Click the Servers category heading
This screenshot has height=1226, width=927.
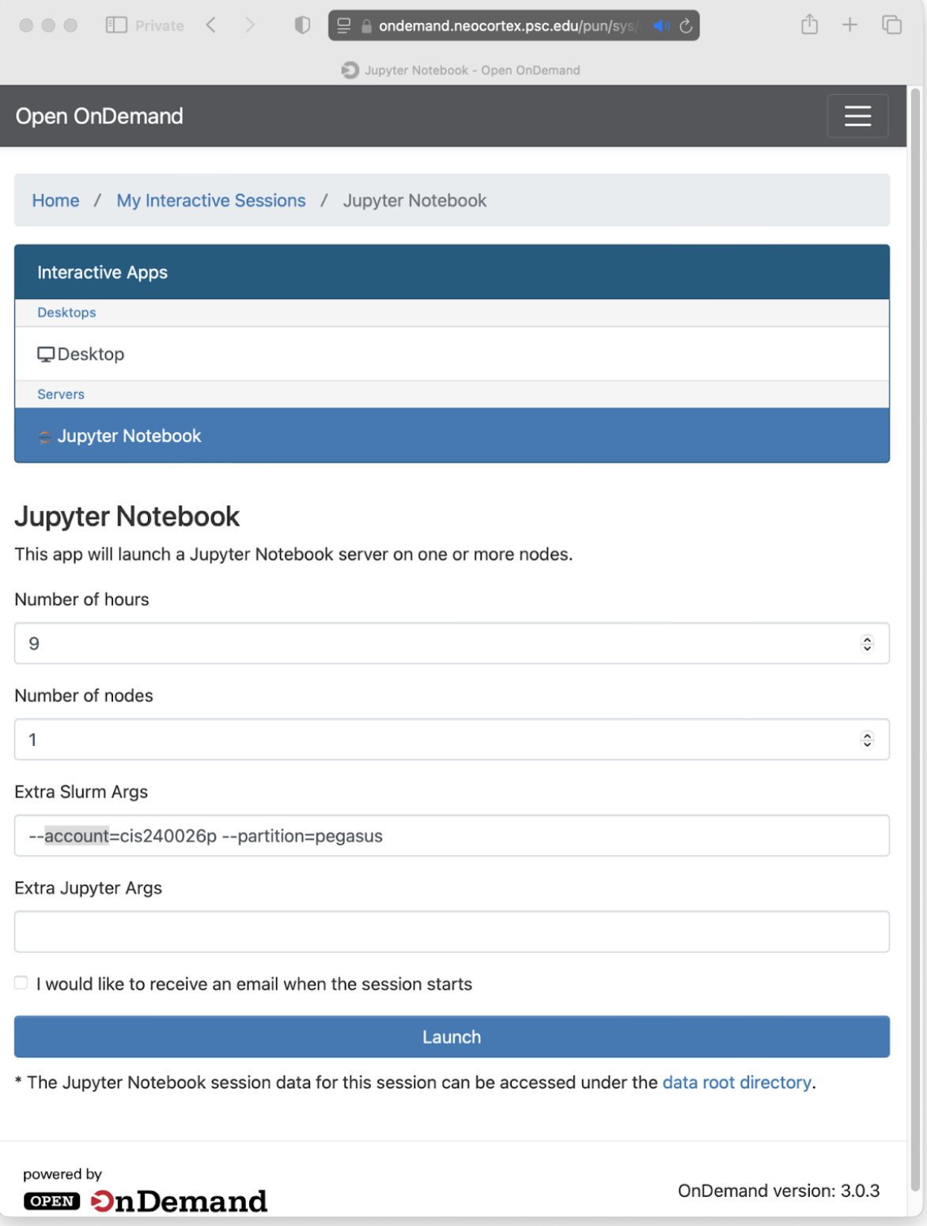coord(61,394)
